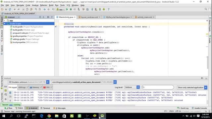212x119 pixels.
Task: Click the Open folder toolbar icon
Action: tap(2, 9)
